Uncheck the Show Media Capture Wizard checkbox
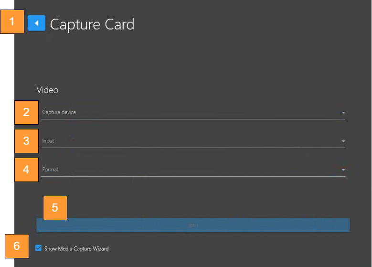The width and height of the screenshot is (372, 267). (x=38, y=248)
